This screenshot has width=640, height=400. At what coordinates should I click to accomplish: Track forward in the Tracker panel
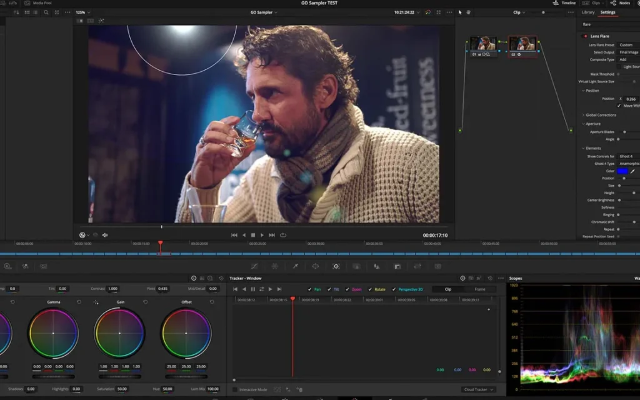click(x=270, y=289)
